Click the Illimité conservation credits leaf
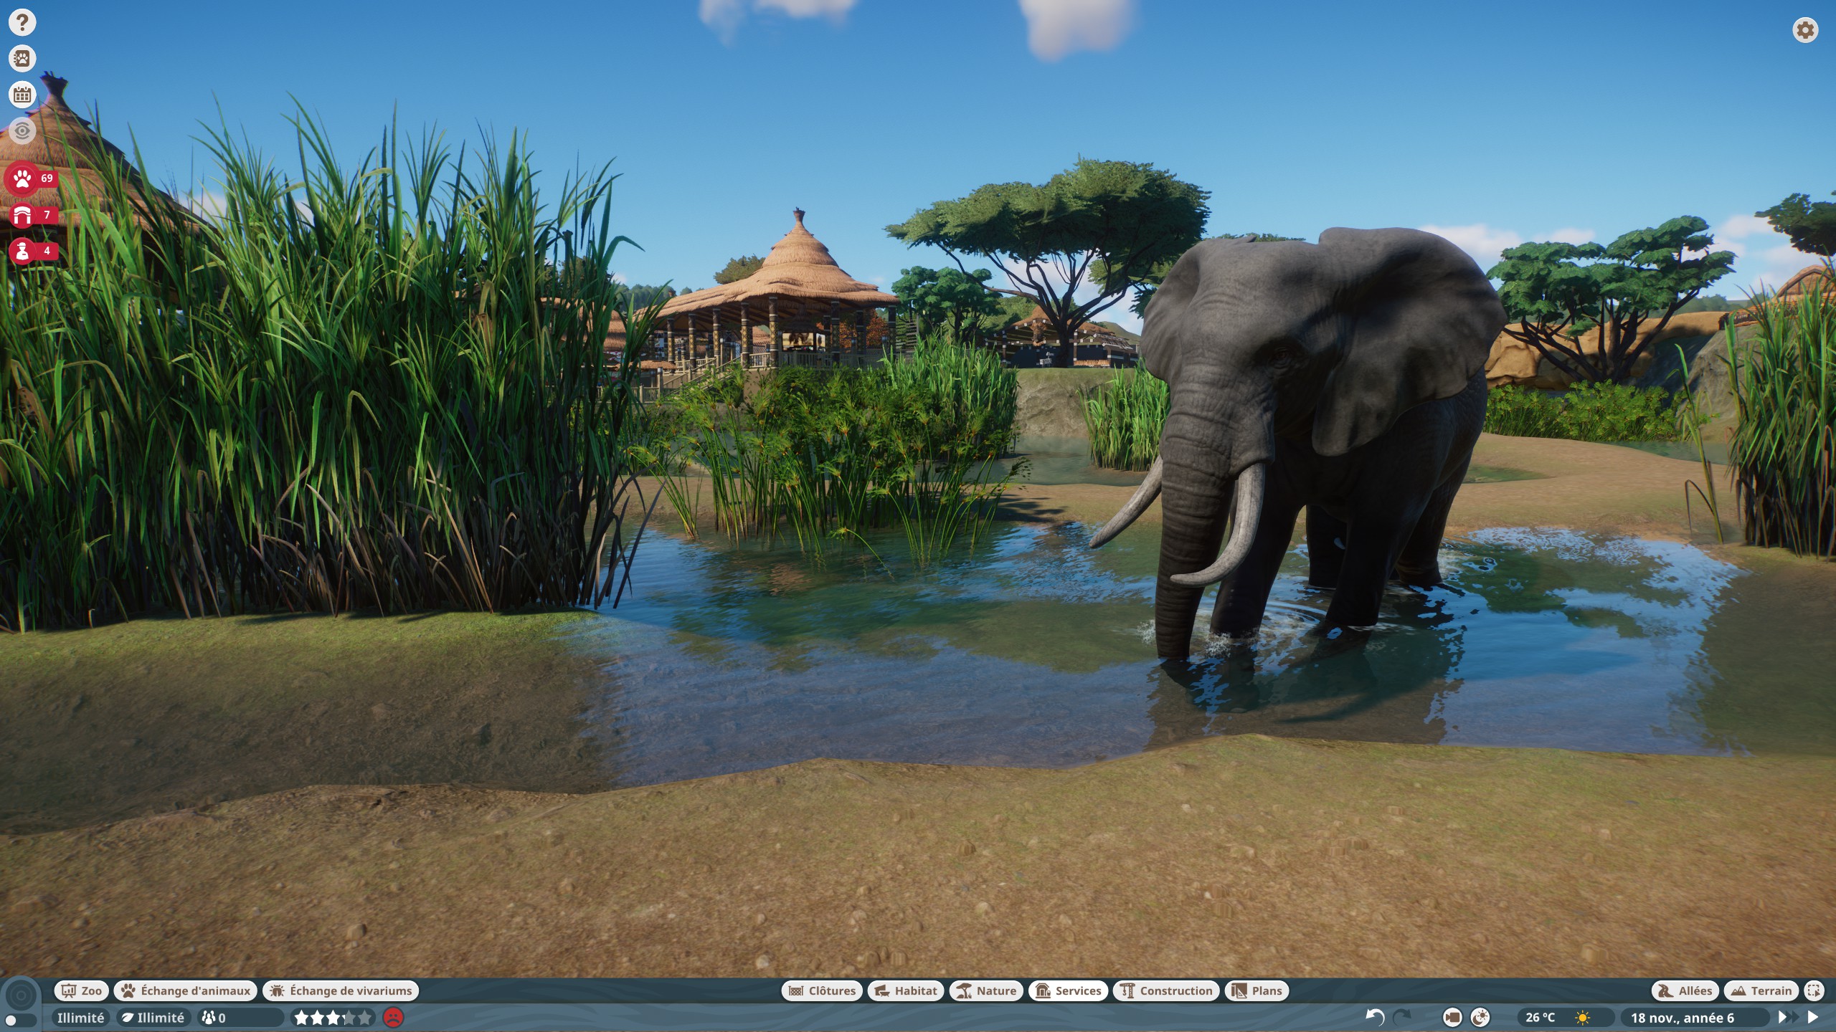Image resolution: width=1836 pixels, height=1032 pixels. (153, 1018)
